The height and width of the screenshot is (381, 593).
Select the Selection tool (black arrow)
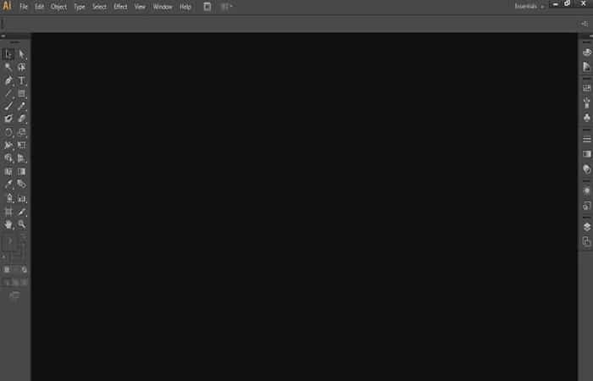[8, 54]
